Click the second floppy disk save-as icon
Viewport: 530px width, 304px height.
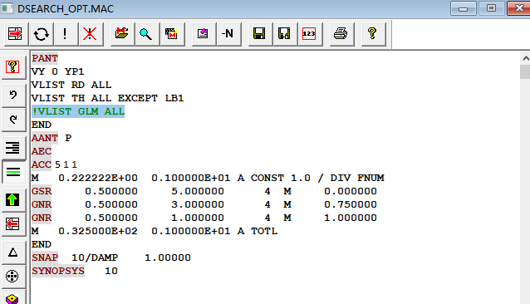coord(284,34)
